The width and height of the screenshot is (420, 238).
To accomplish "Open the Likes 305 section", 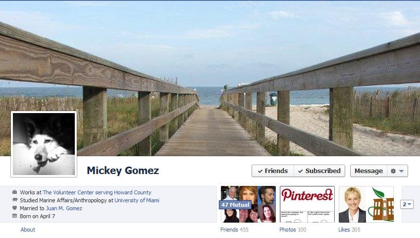I will 349,230.
